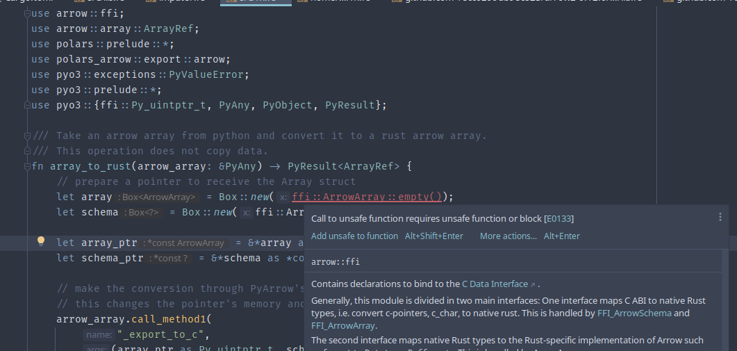
Task: Click the array_to_rust function name
Action: pyautogui.click(x=90, y=166)
